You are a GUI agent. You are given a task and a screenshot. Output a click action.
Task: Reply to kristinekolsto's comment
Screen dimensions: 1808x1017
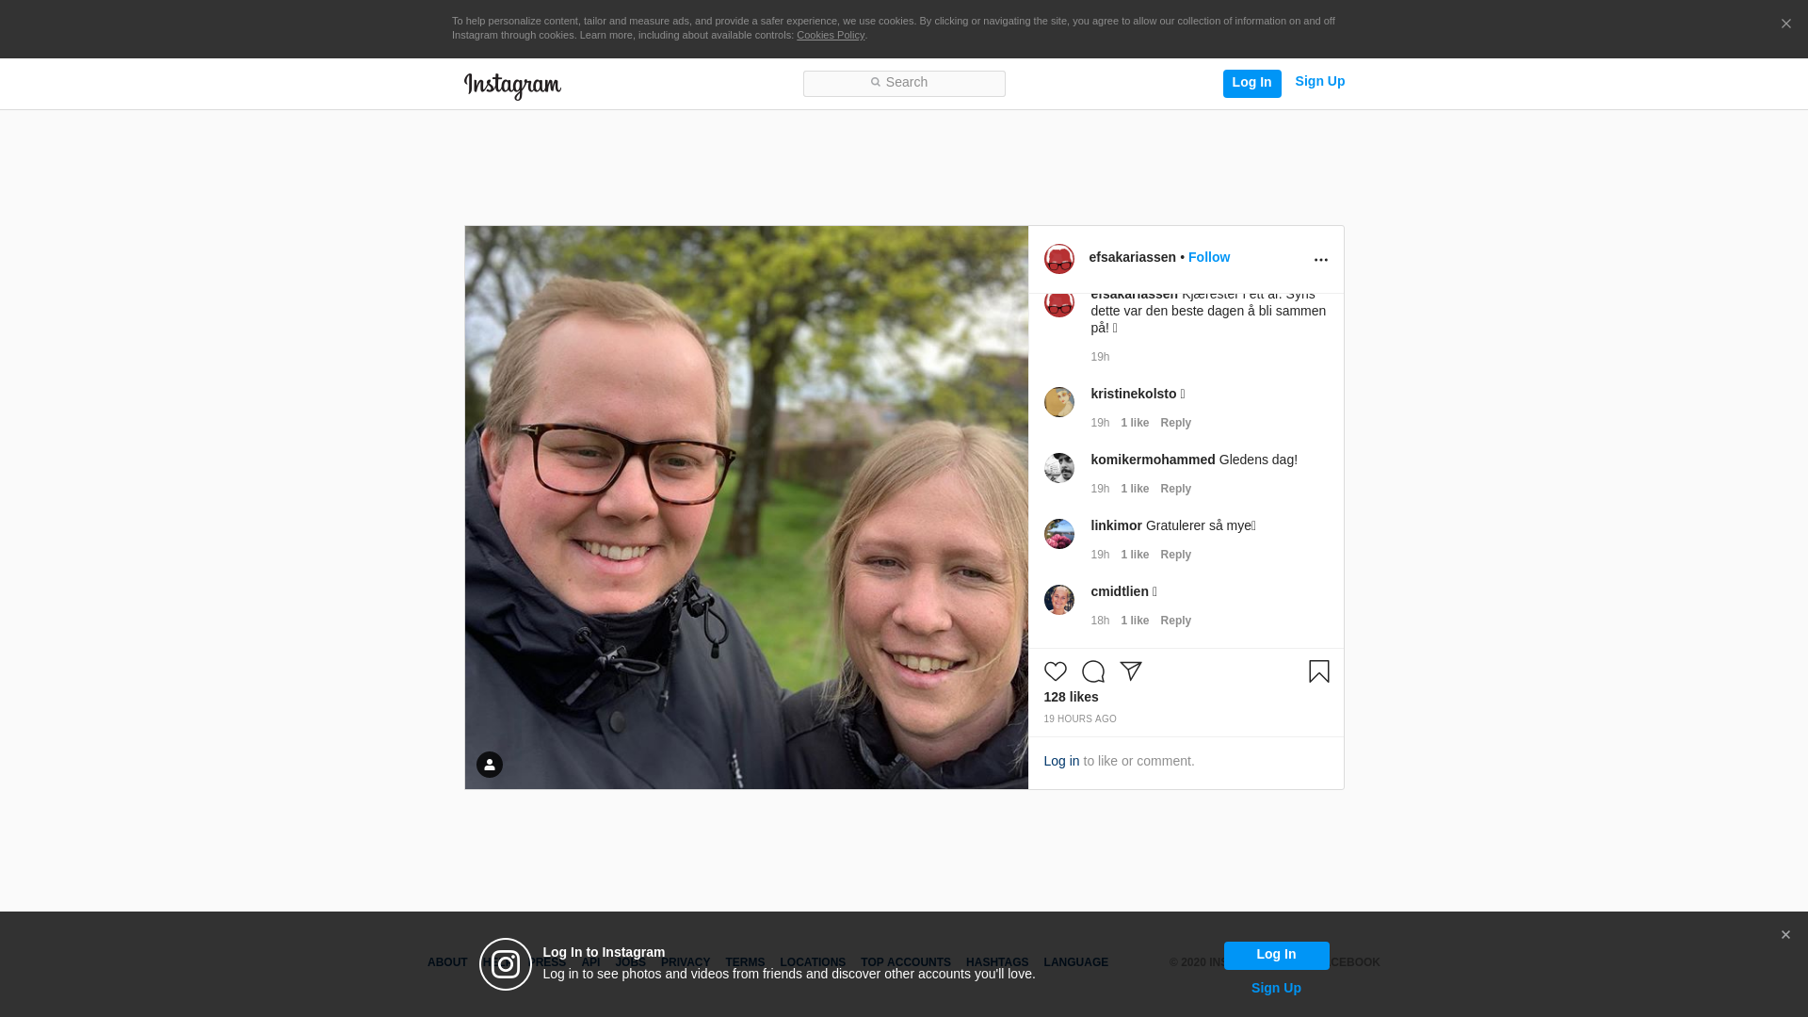click(1175, 424)
